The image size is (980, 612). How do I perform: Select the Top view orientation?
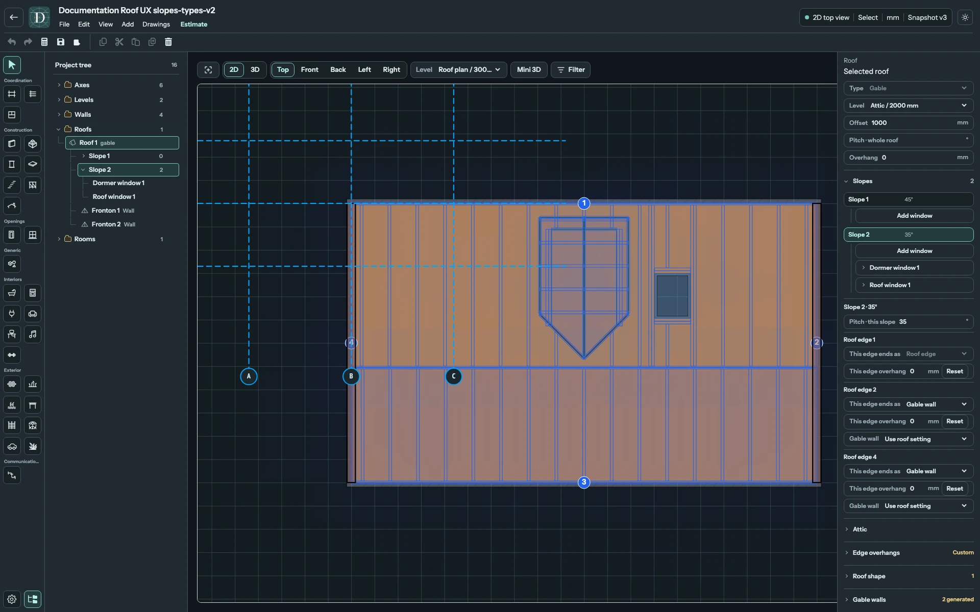283,70
